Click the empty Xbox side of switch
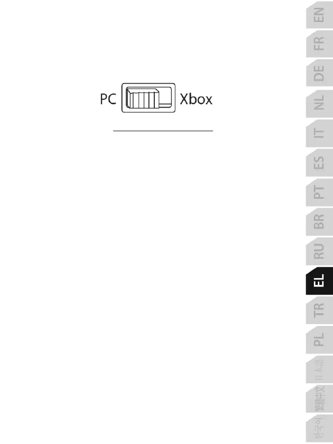 click(166, 96)
